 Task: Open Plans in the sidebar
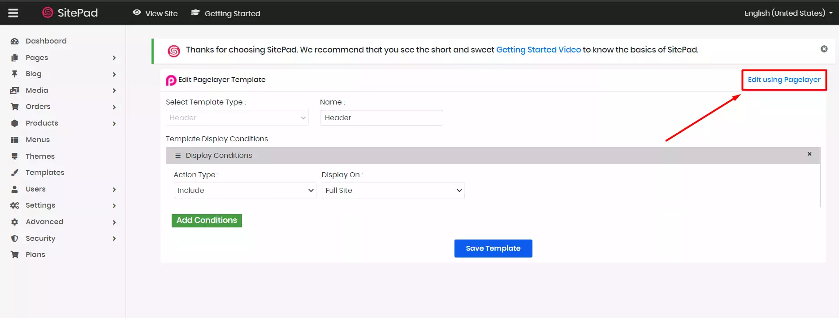pos(35,255)
